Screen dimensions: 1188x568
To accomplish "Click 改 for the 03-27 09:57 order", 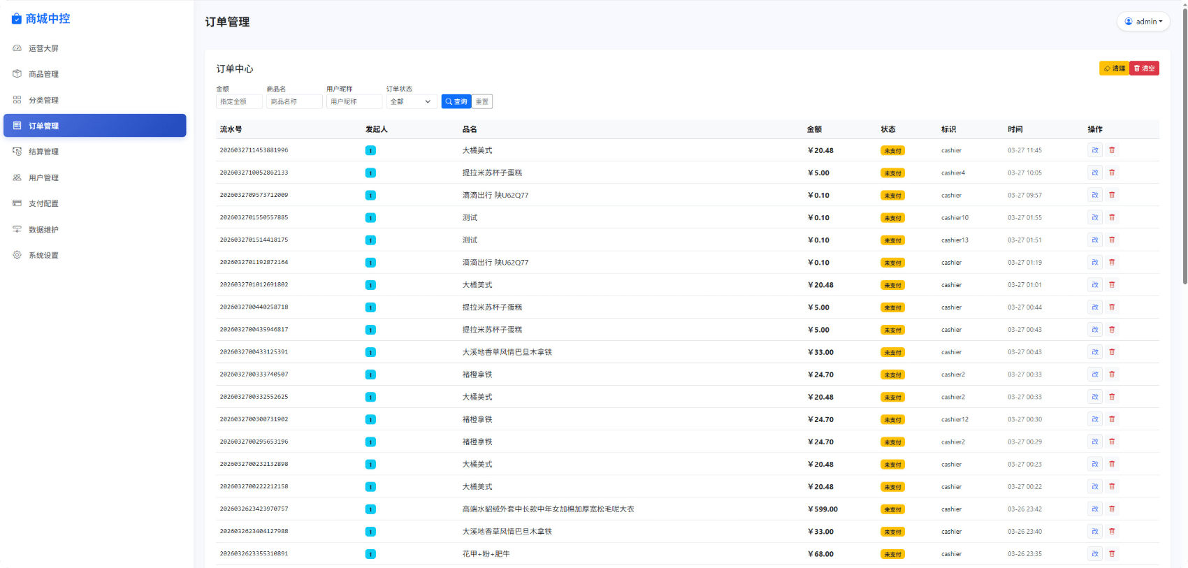I will pyautogui.click(x=1095, y=195).
